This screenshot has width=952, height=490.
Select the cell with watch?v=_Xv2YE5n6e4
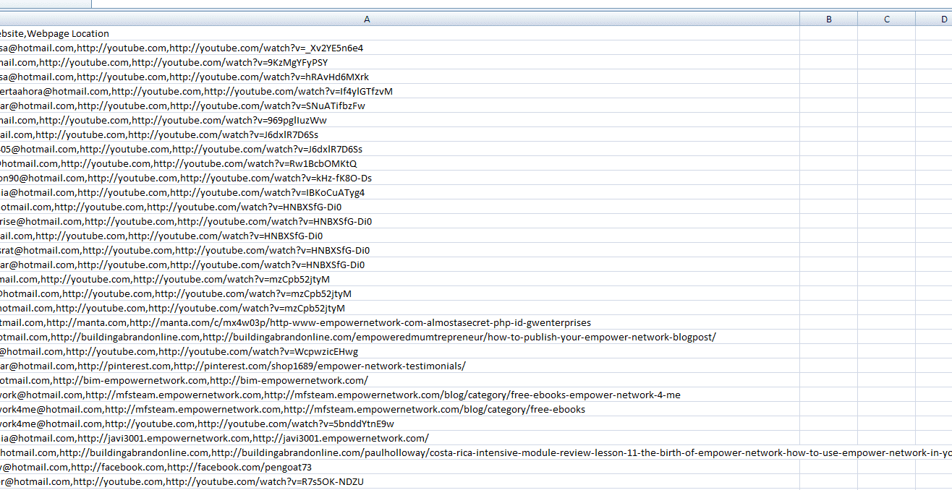tap(399, 48)
